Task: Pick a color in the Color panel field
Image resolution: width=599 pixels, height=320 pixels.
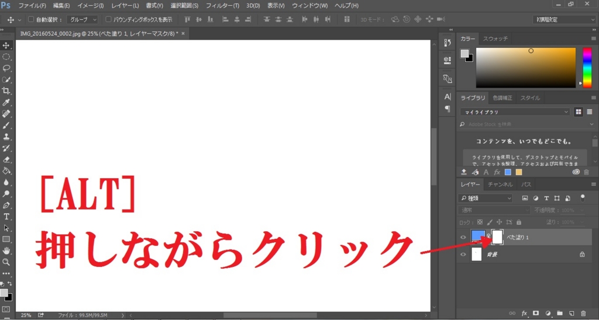Action: click(526, 68)
